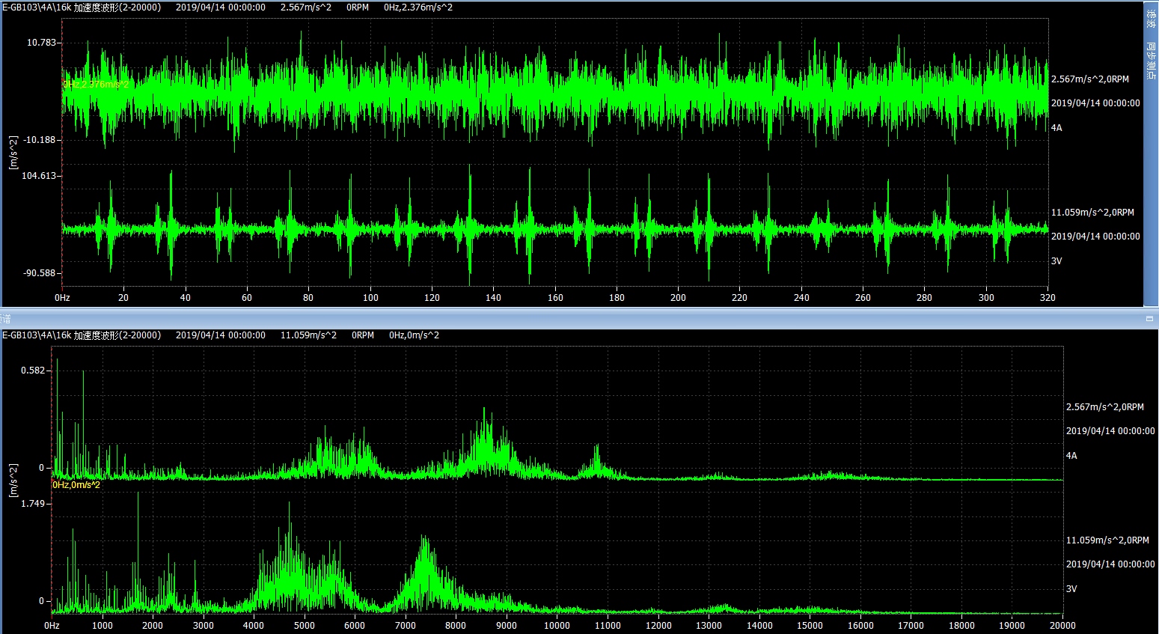Click the 2.567m/s^2,0RPM label beside 4A spectrum
Viewport: 1159px width, 634px height.
click(1104, 407)
